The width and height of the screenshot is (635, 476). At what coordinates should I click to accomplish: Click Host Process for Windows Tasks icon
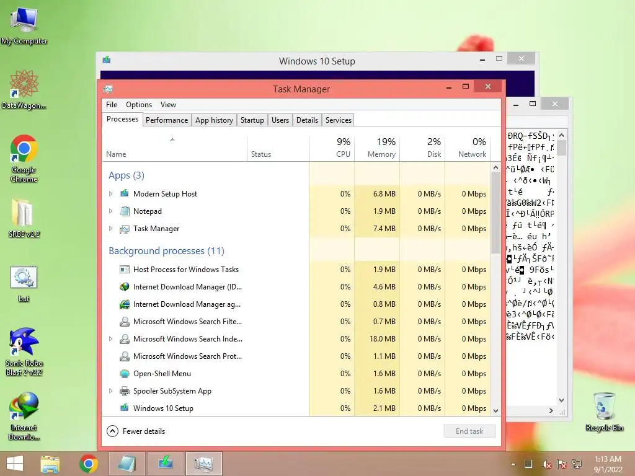coord(124,269)
